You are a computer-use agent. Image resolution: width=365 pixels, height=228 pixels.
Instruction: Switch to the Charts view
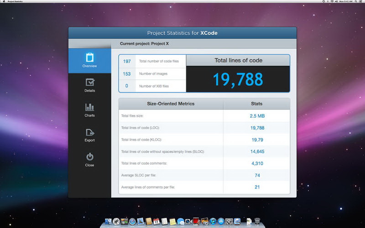tap(89, 110)
